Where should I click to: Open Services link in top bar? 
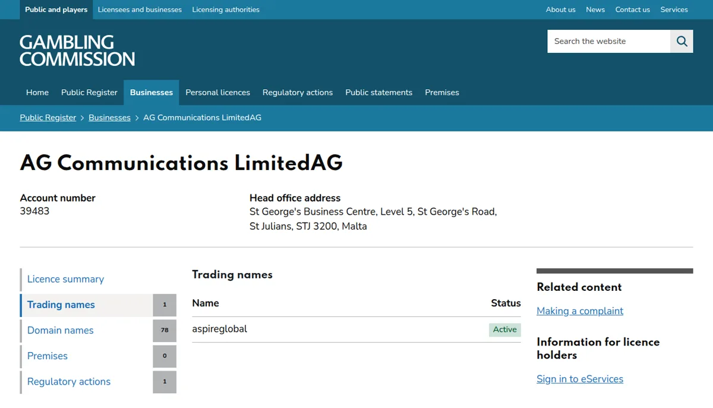674,10
